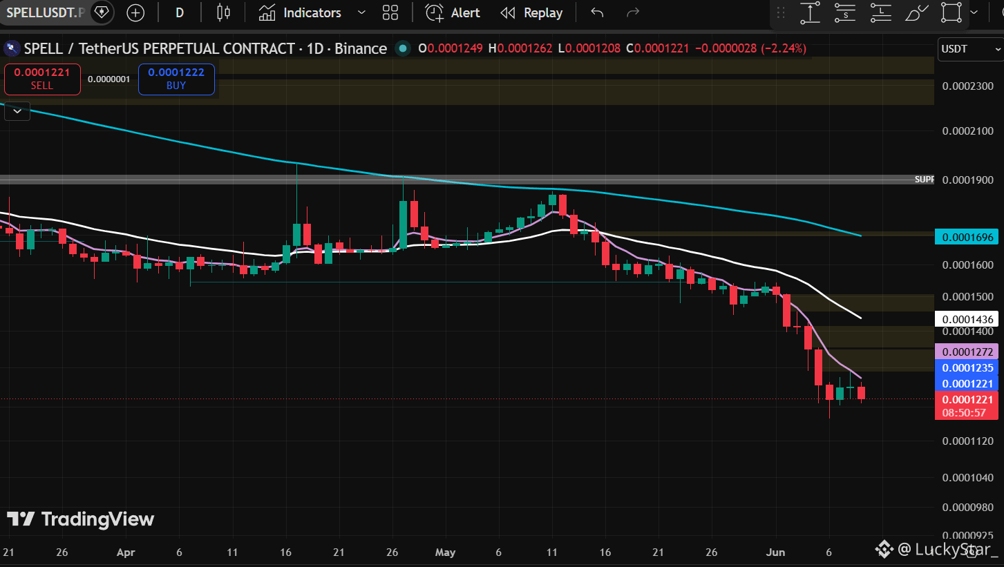The height and width of the screenshot is (567, 1004).
Task: Create a new Alert
Action: coord(454,12)
